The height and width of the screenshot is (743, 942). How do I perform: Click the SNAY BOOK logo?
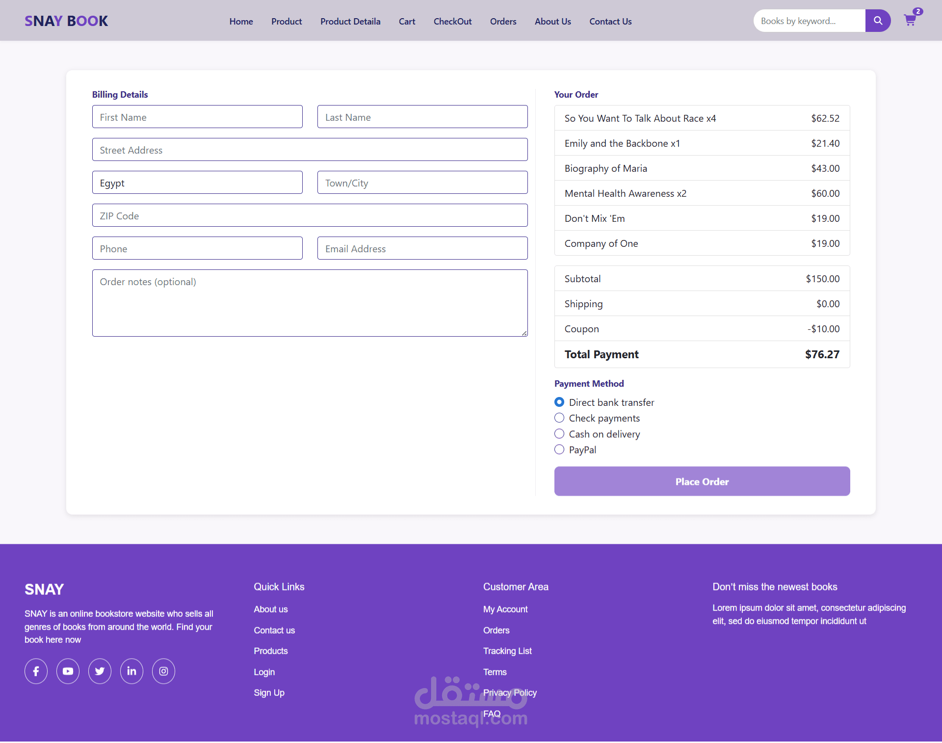click(66, 21)
